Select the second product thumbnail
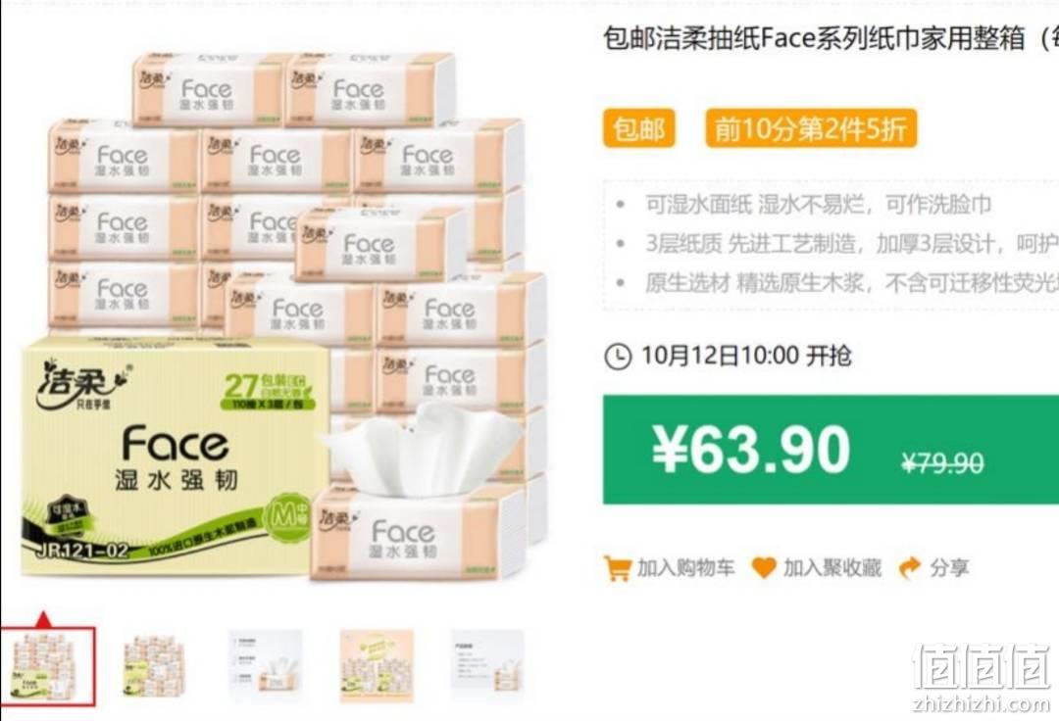Image resolution: width=1059 pixels, height=721 pixels. [x=154, y=666]
